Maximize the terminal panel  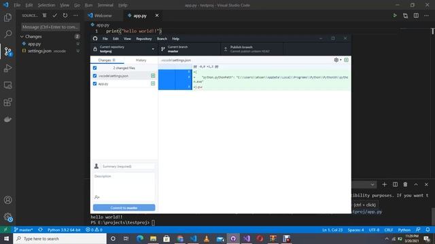(416, 184)
